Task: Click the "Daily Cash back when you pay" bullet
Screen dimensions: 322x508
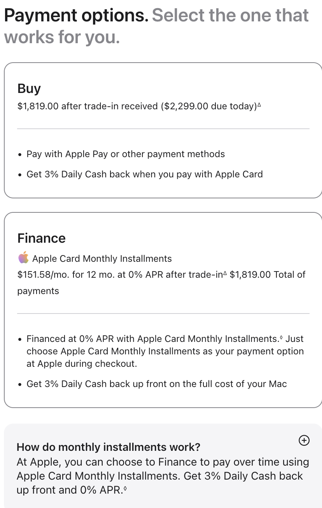Action: point(145,174)
